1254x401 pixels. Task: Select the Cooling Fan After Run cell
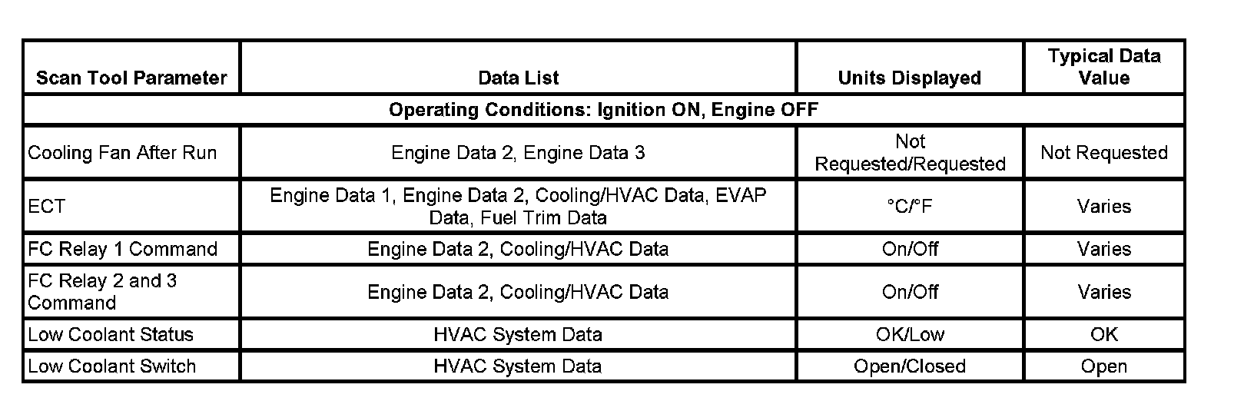click(x=123, y=153)
